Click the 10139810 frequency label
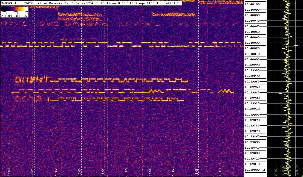Image resolution: width=303 pixels, height=177 pixels. pos(252,164)
